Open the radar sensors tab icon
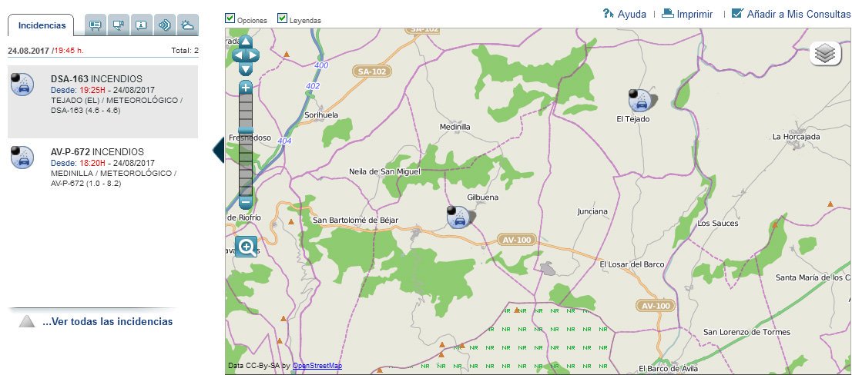 point(165,25)
